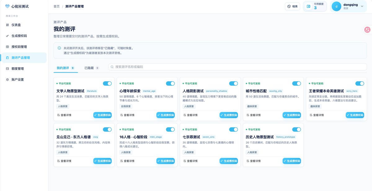Click the mental_age code tag
Viewport: 372px width, 191px height.
point(149,91)
